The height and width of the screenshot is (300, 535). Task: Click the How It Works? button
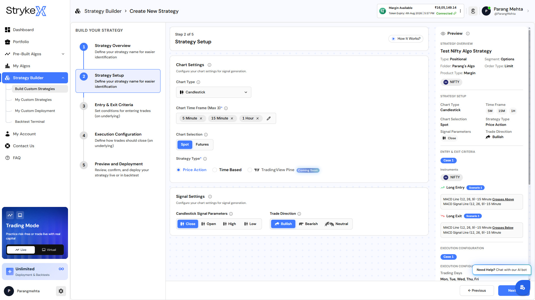[406, 39]
